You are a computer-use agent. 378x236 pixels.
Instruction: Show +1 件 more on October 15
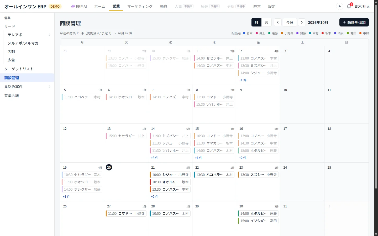click(x=198, y=158)
